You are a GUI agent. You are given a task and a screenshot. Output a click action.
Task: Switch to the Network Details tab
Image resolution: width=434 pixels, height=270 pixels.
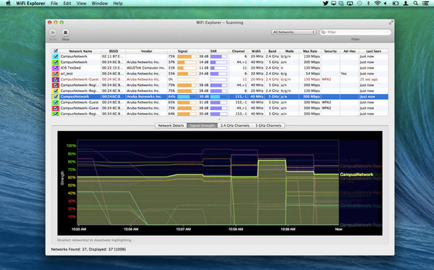171,125
